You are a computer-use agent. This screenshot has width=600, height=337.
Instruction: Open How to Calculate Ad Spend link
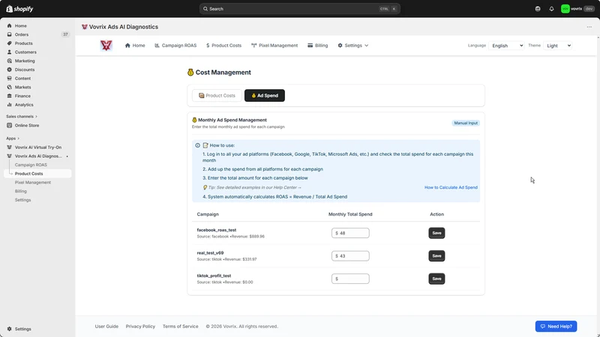tap(451, 188)
